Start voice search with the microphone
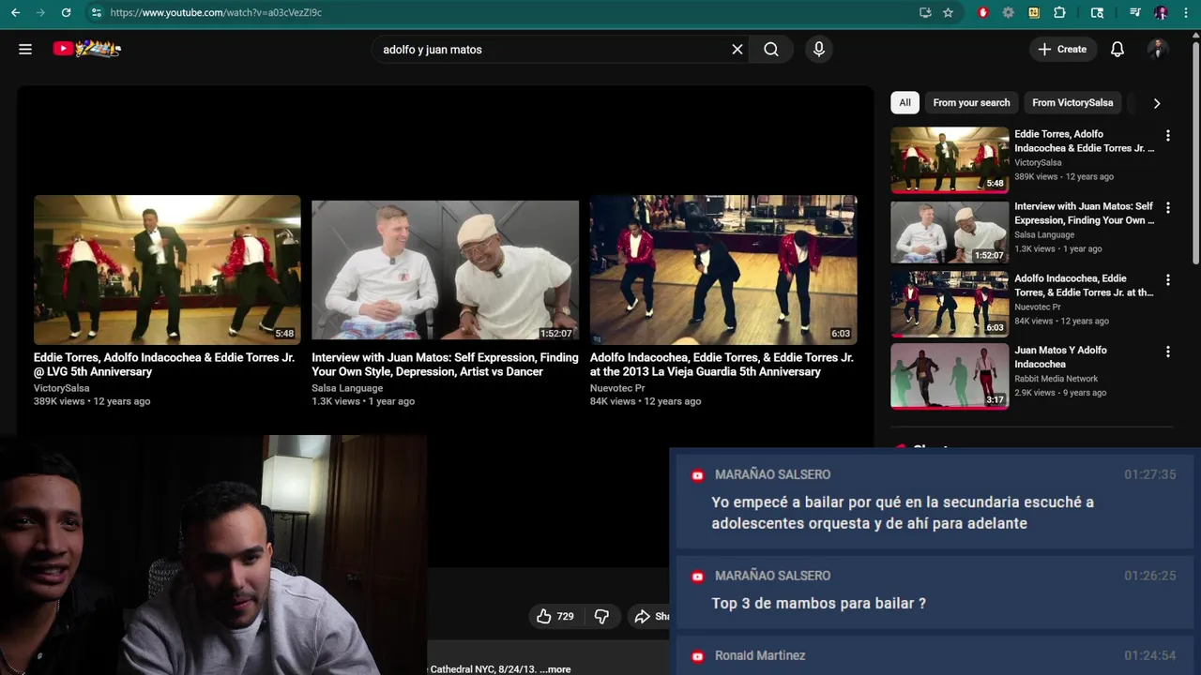The height and width of the screenshot is (675, 1201). click(819, 49)
